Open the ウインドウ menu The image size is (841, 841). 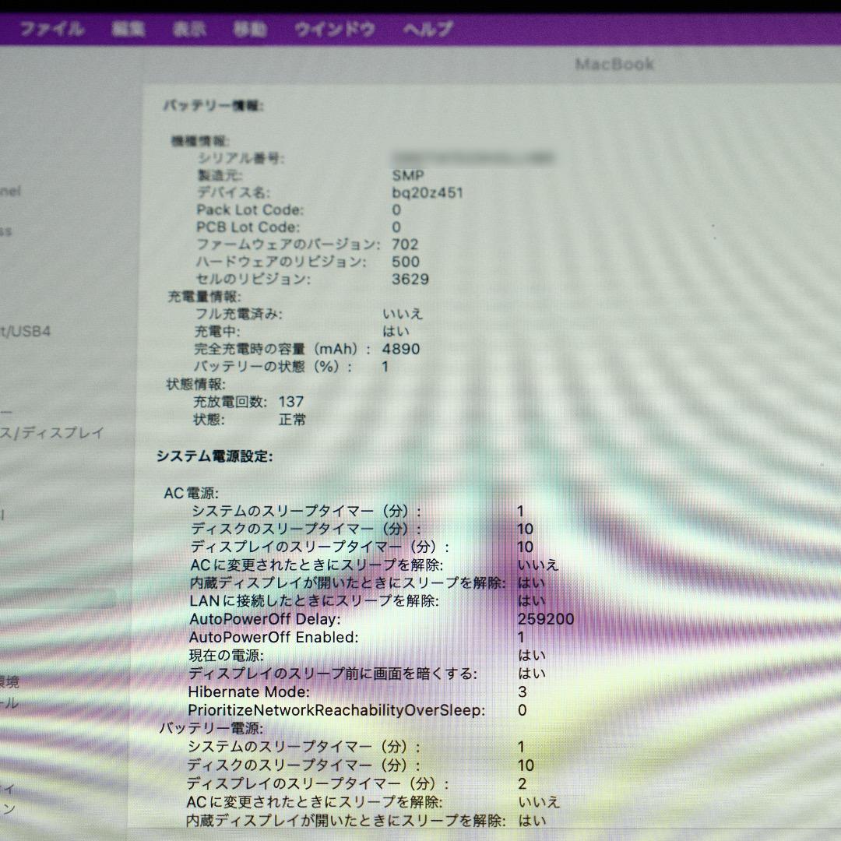point(333,27)
